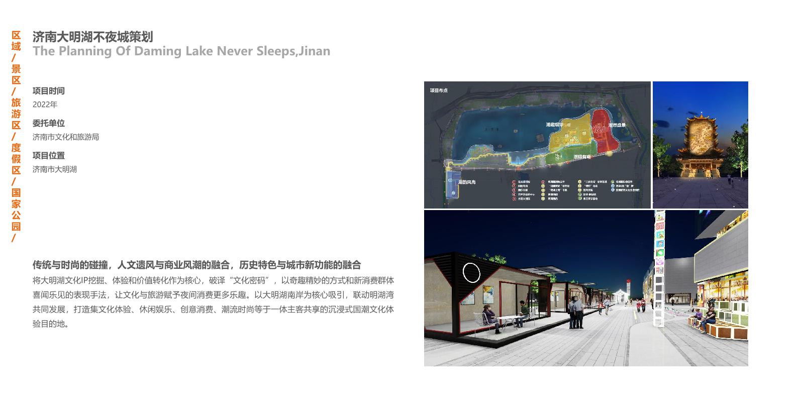Click the 2022年 date text
Screen dimensions: 798x399
point(45,105)
